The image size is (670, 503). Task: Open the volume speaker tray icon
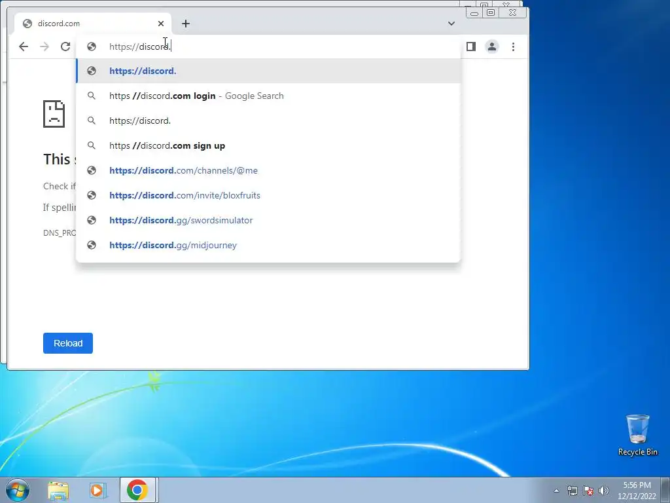tap(604, 491)
